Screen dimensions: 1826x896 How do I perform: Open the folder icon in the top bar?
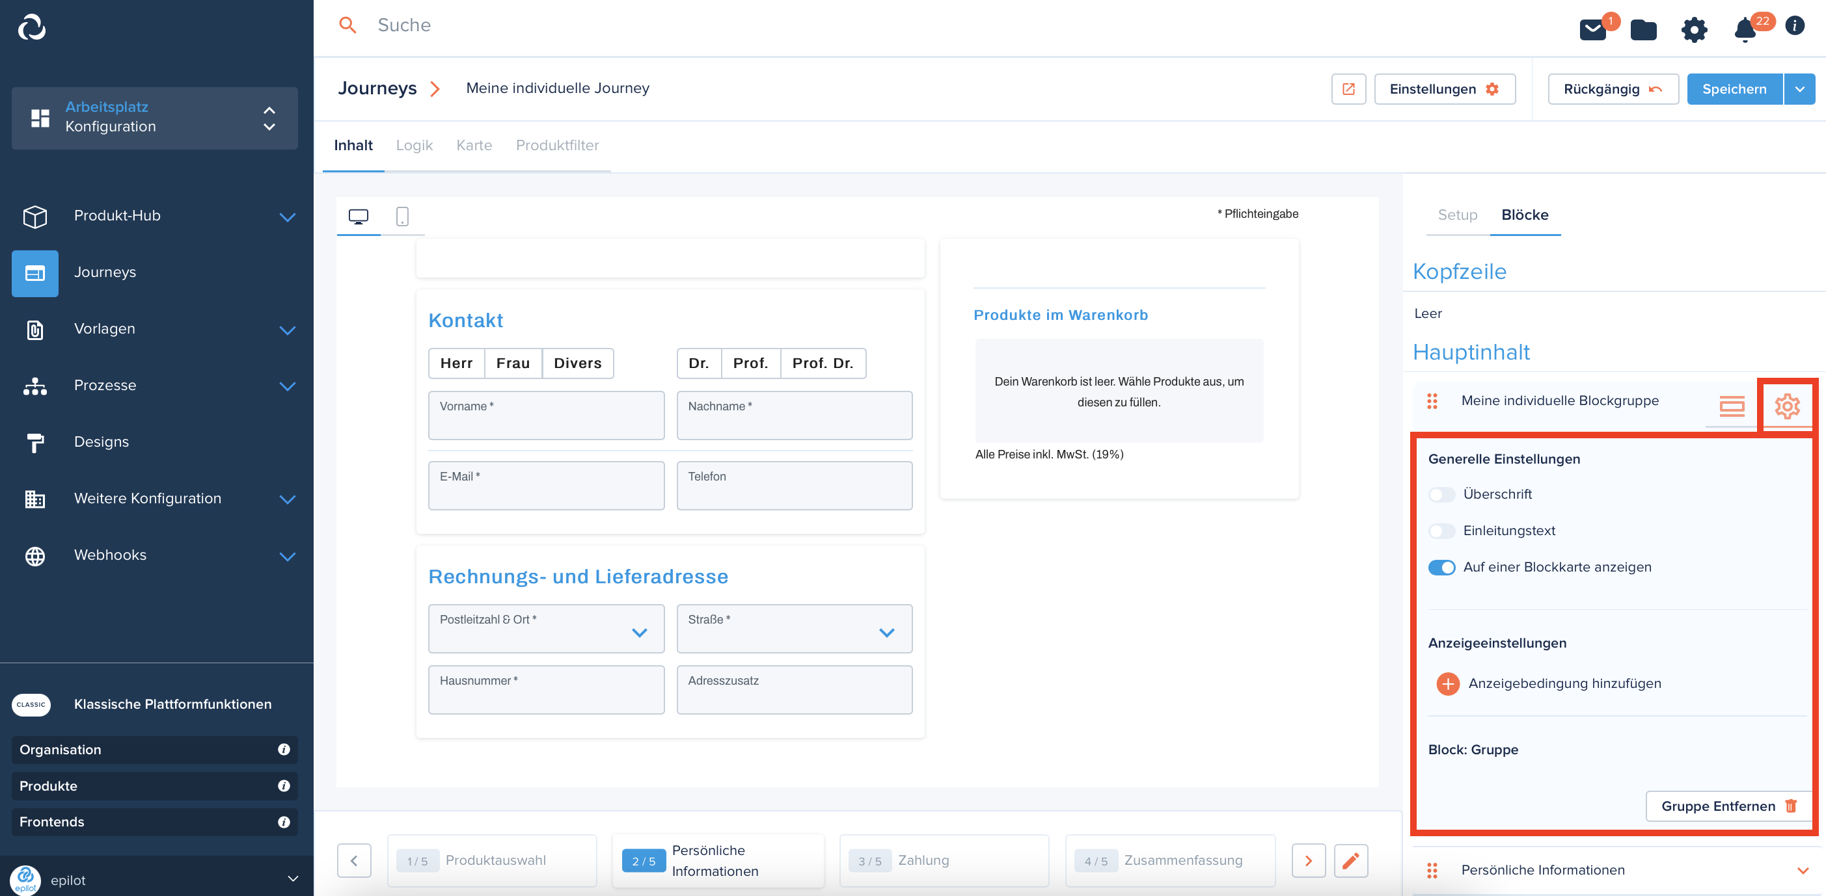(1643, 30)
